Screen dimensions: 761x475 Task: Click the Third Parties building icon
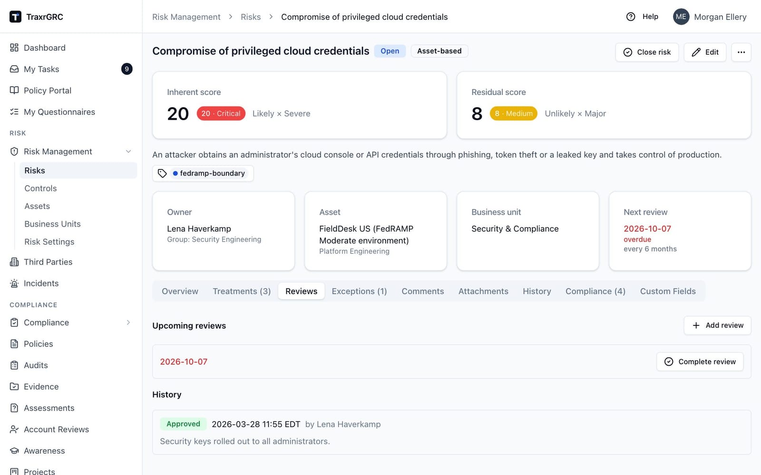(x=14, y=262)
